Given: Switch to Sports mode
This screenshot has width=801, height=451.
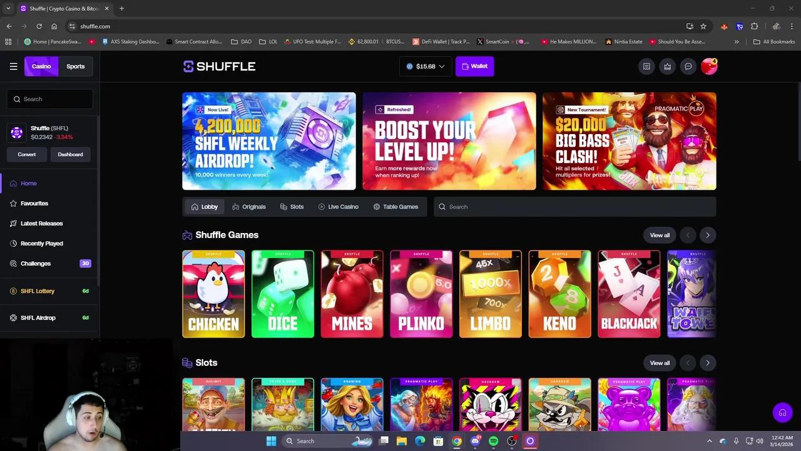Looking at the screenshot, I should click(75, 66).
